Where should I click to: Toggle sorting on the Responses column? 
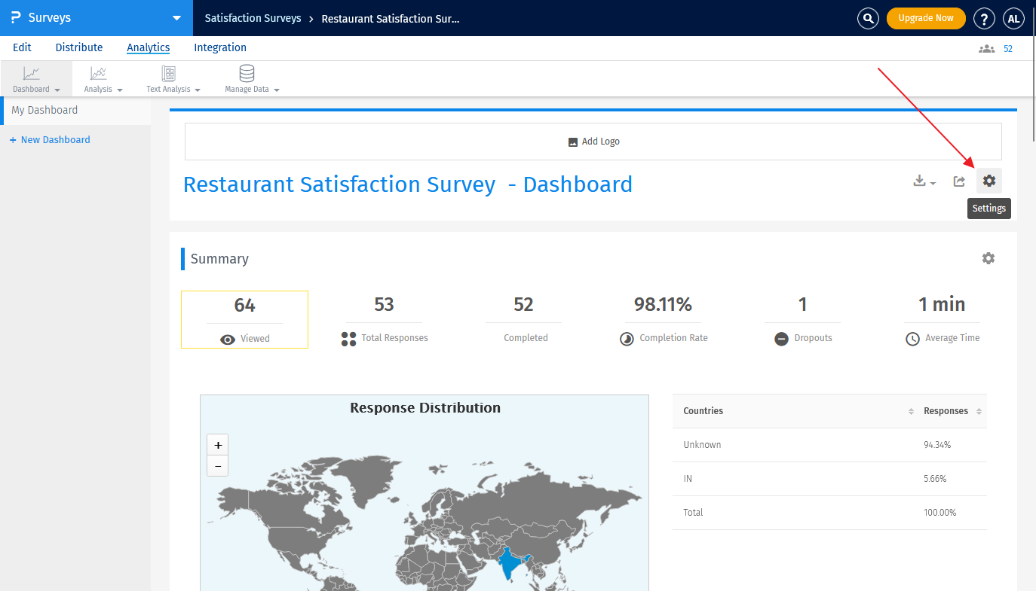[977, 411]
